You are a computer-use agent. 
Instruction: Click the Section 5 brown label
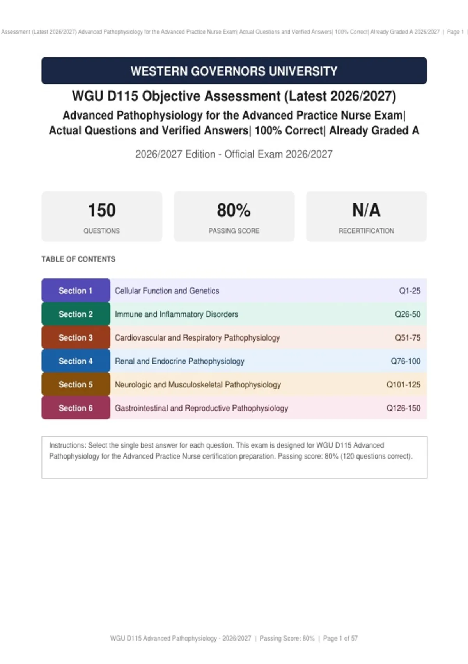pos(76,384)
